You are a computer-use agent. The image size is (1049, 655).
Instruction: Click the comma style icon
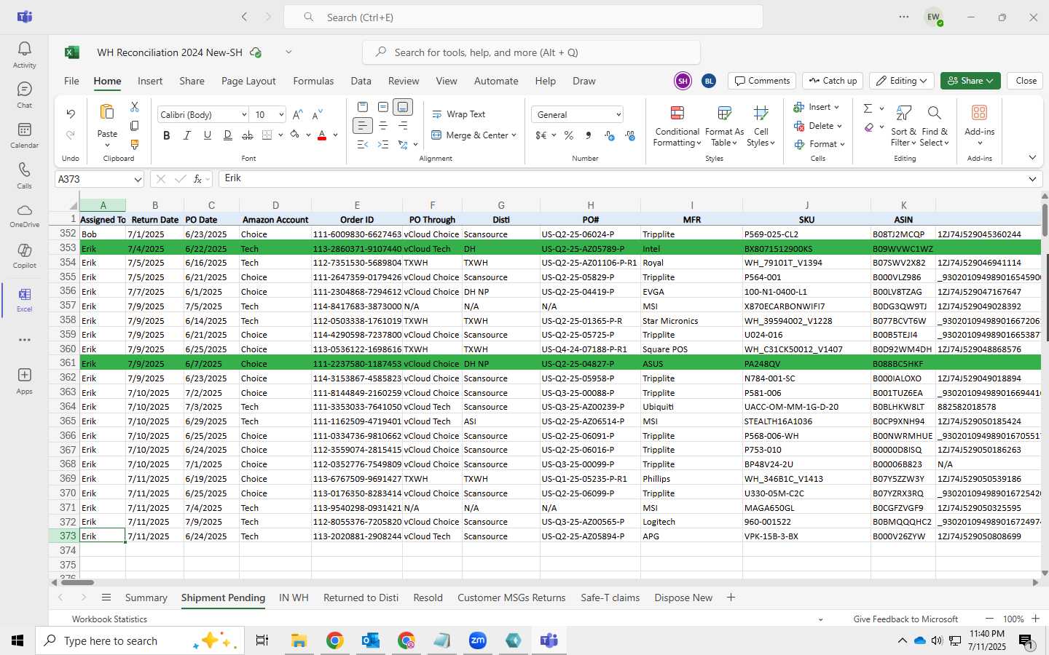589,135
